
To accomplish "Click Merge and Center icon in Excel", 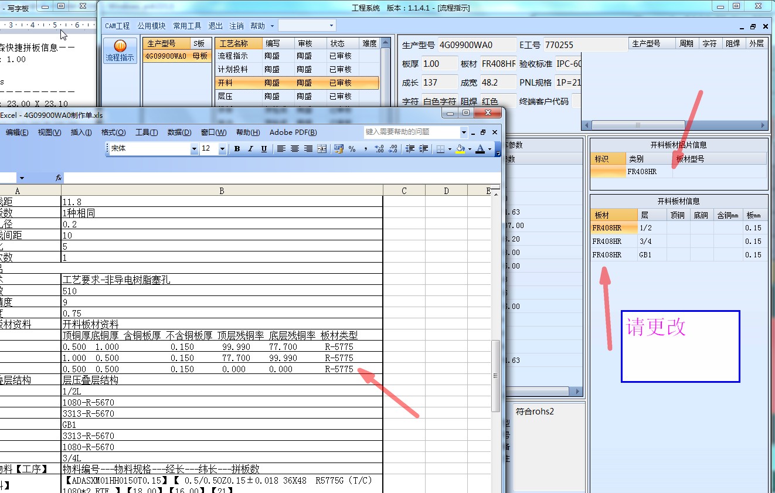I will 322,149.
